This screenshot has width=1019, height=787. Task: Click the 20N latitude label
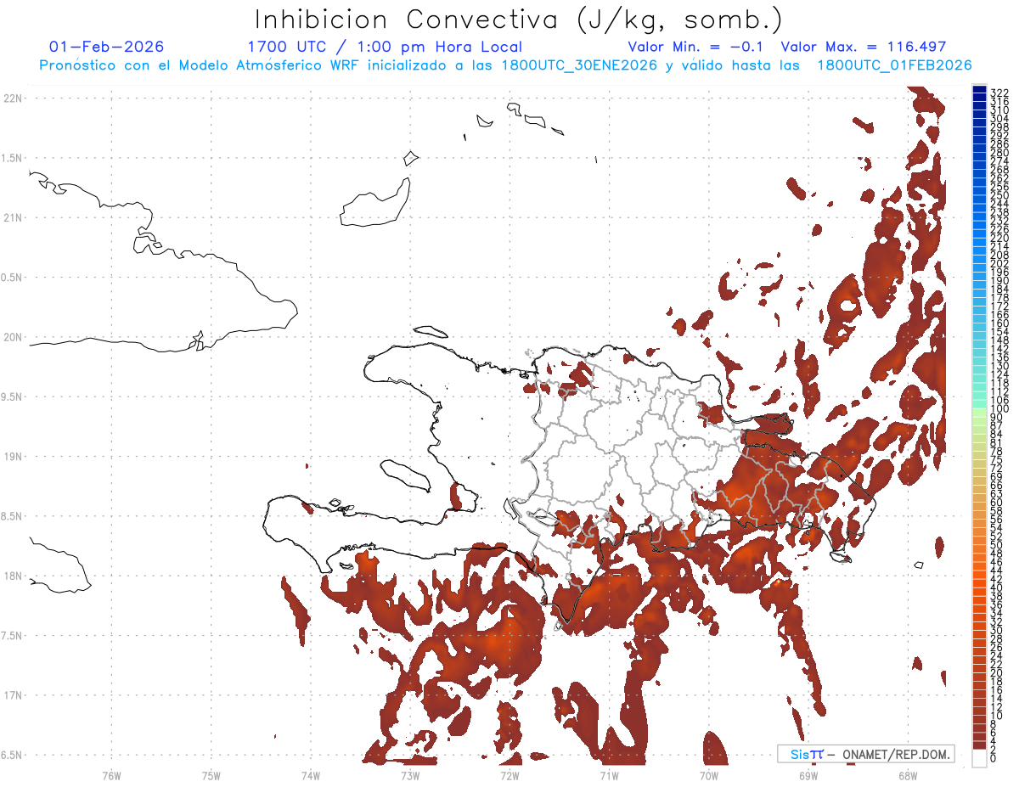pos(12,337)
